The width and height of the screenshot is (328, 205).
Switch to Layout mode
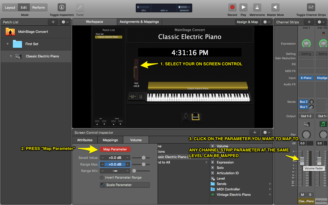pyautogui.click(x=10, y=7)
